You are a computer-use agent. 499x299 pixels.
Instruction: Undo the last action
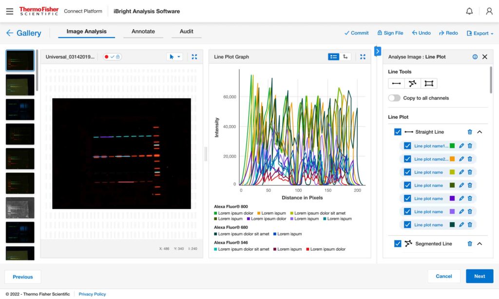[x=422, y=33]
